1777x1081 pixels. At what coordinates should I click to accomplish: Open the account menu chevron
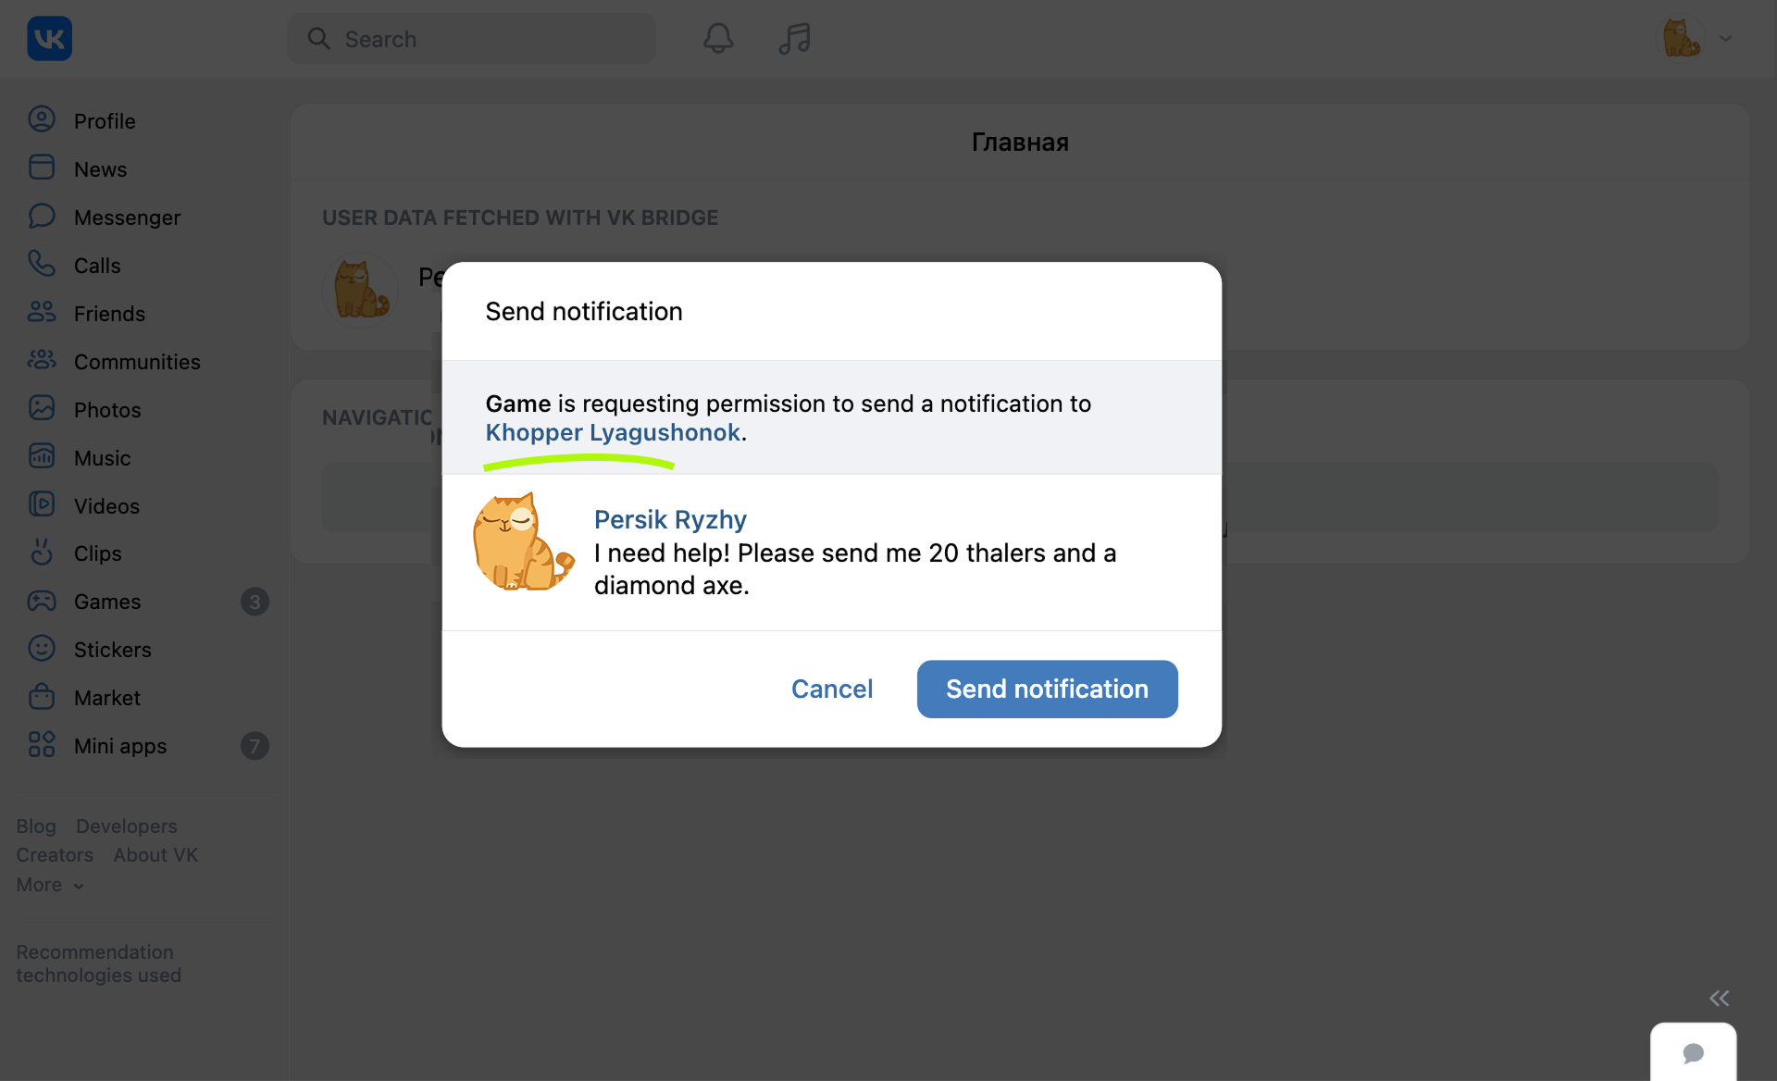pyautogui.click(x=1726, y=38)
